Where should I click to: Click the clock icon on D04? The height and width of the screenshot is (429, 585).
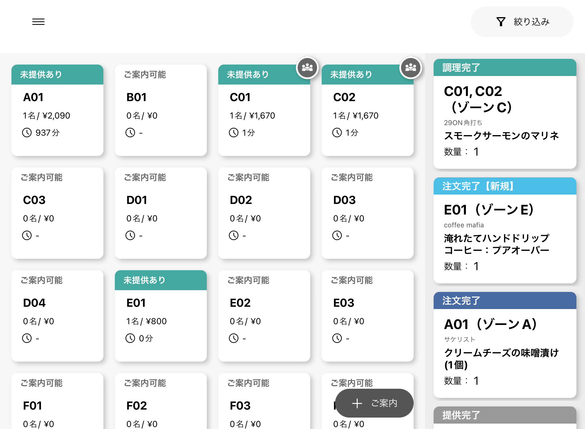[27, 338]
